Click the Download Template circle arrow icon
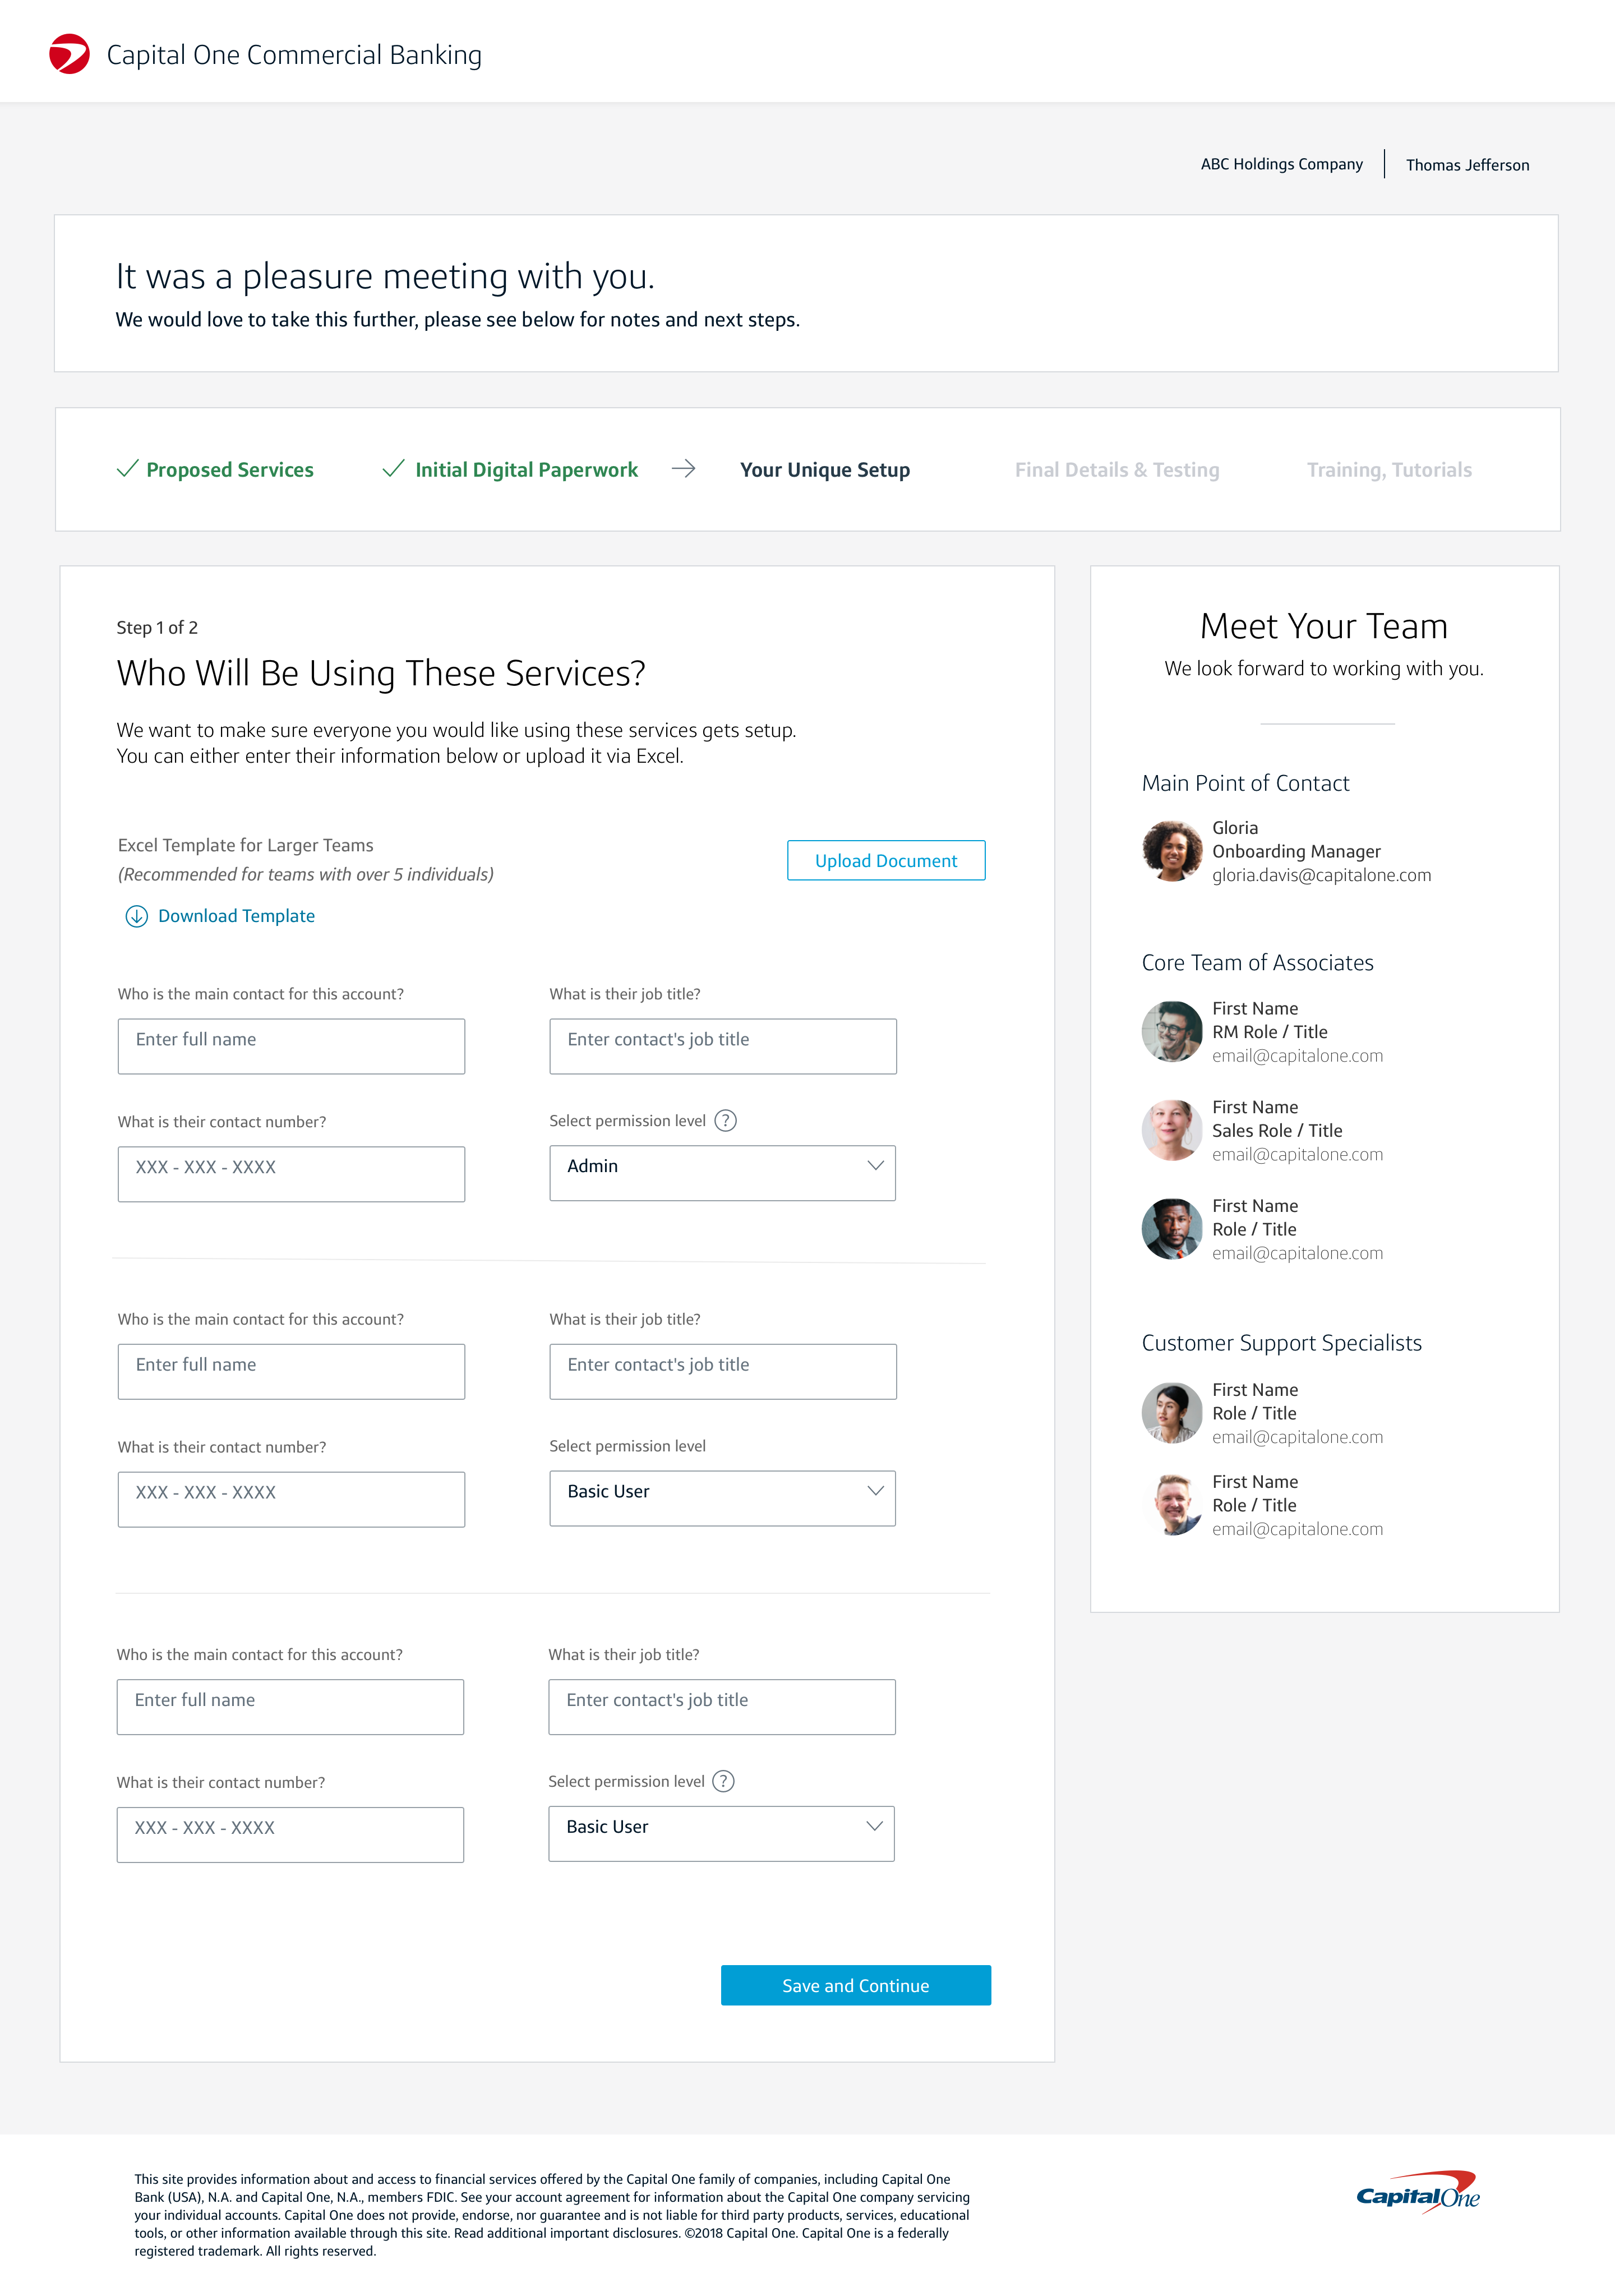Screen dimensions: 1615x2296 coord(136,916)
